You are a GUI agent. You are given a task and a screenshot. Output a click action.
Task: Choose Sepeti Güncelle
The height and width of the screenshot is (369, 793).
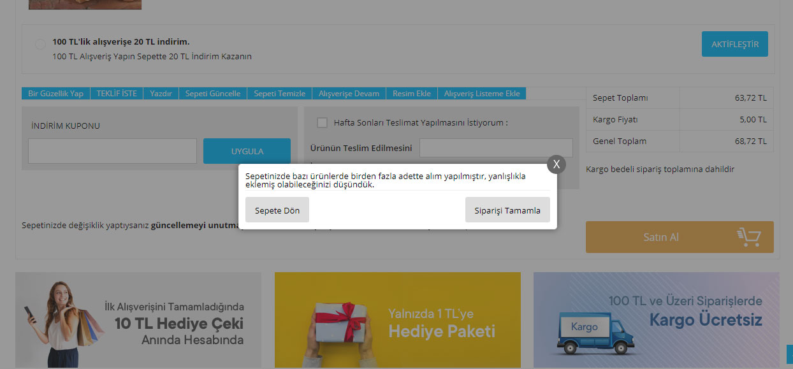pos(213,93)
